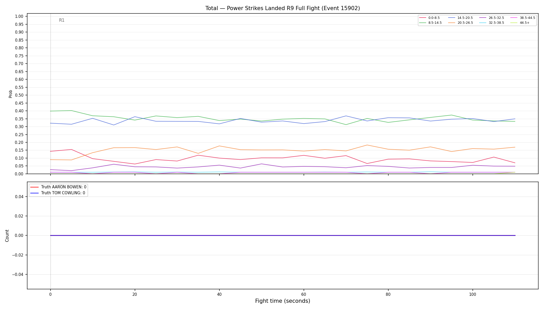Click the orange line's peak at 75 seconds

click(x=367, y=145)
